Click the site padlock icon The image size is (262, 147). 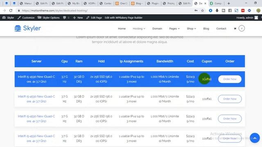coord(19,11)
